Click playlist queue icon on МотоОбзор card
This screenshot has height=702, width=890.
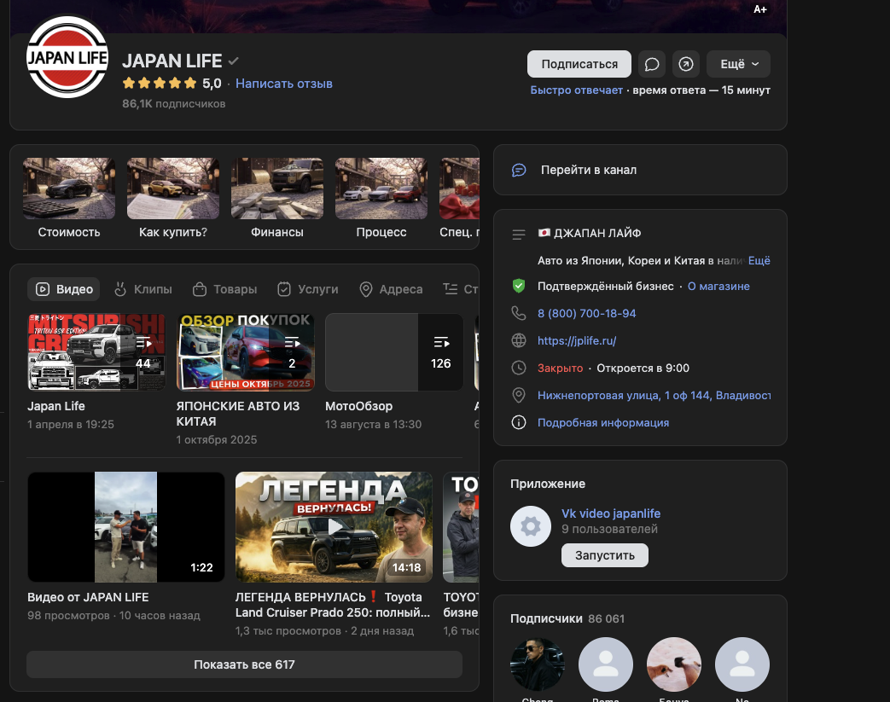(441, 342)
